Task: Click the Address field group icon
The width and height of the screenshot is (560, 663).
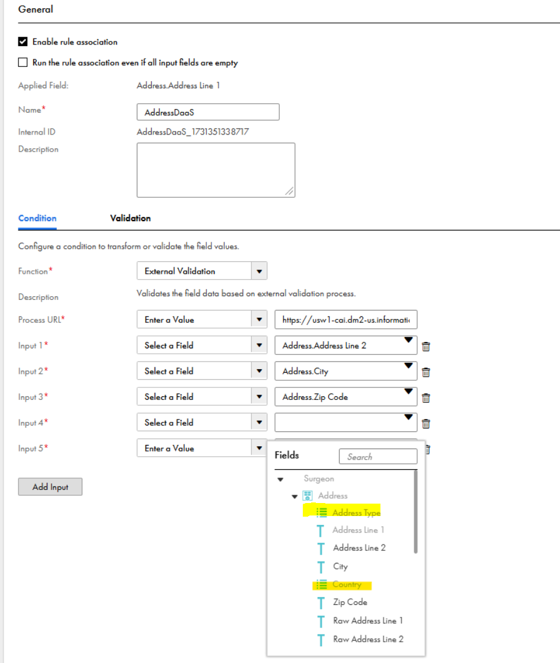Action: 308,495
